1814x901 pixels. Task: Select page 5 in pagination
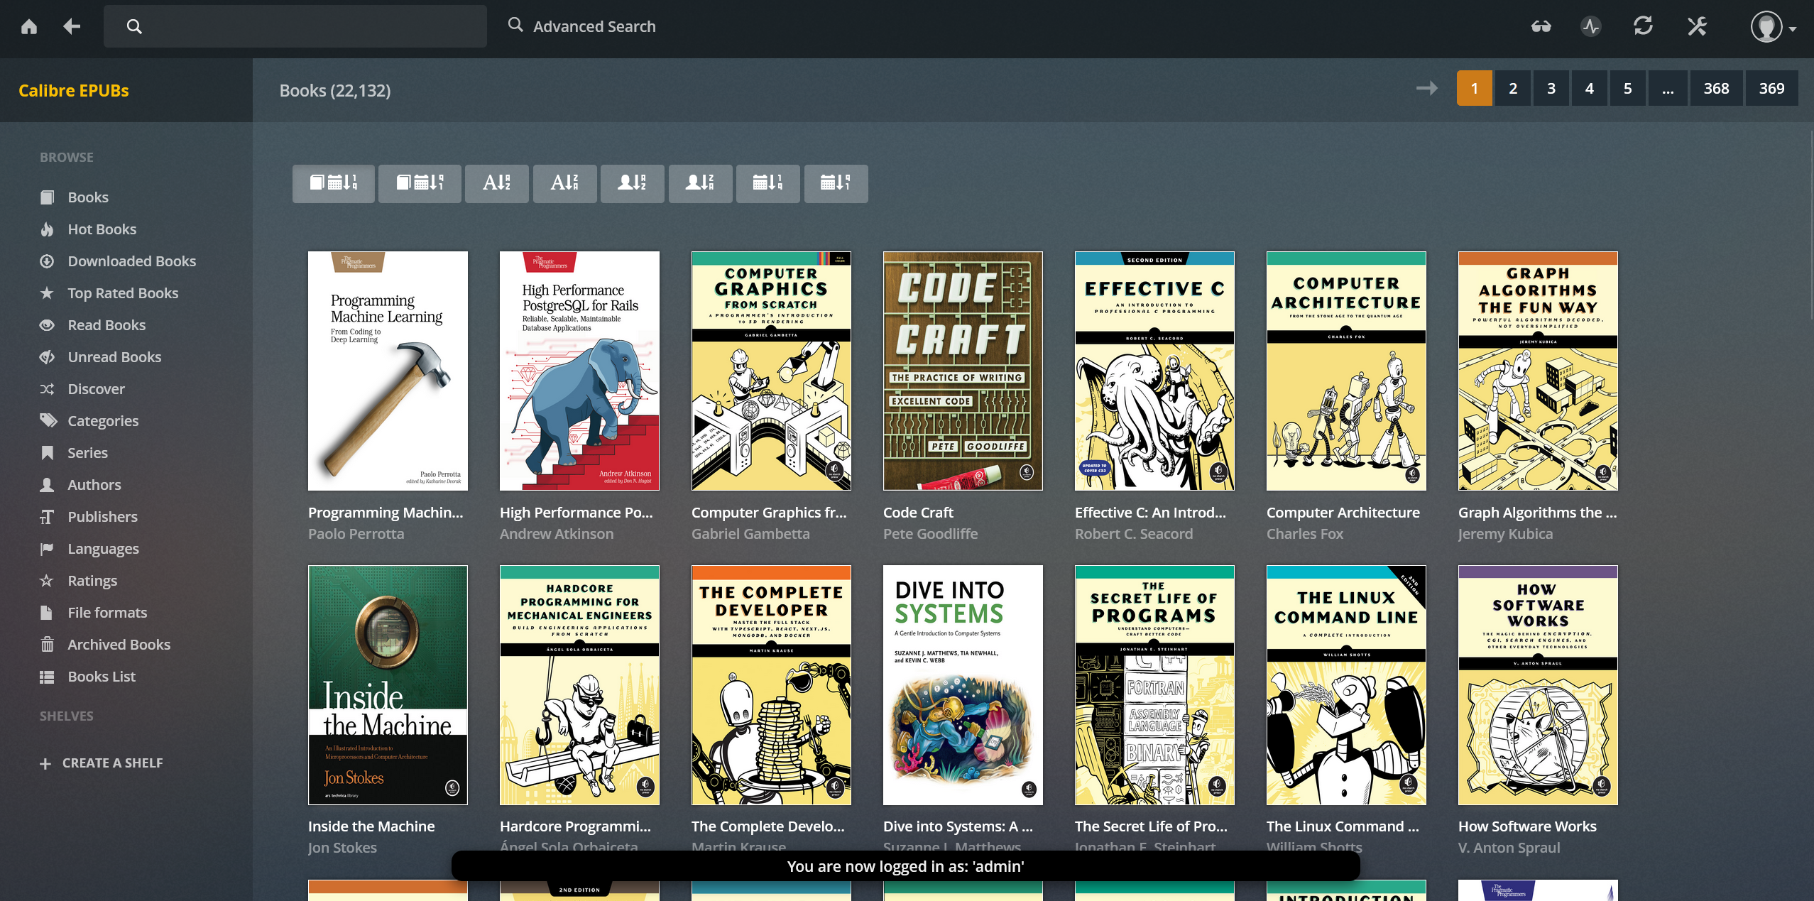(x=1628, y=88)
